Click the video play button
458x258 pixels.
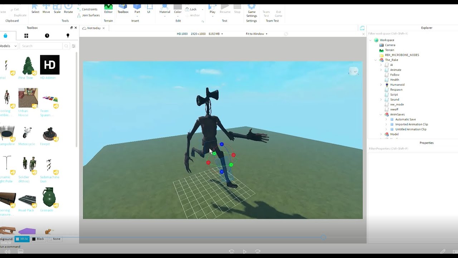[x=245, y=252]
